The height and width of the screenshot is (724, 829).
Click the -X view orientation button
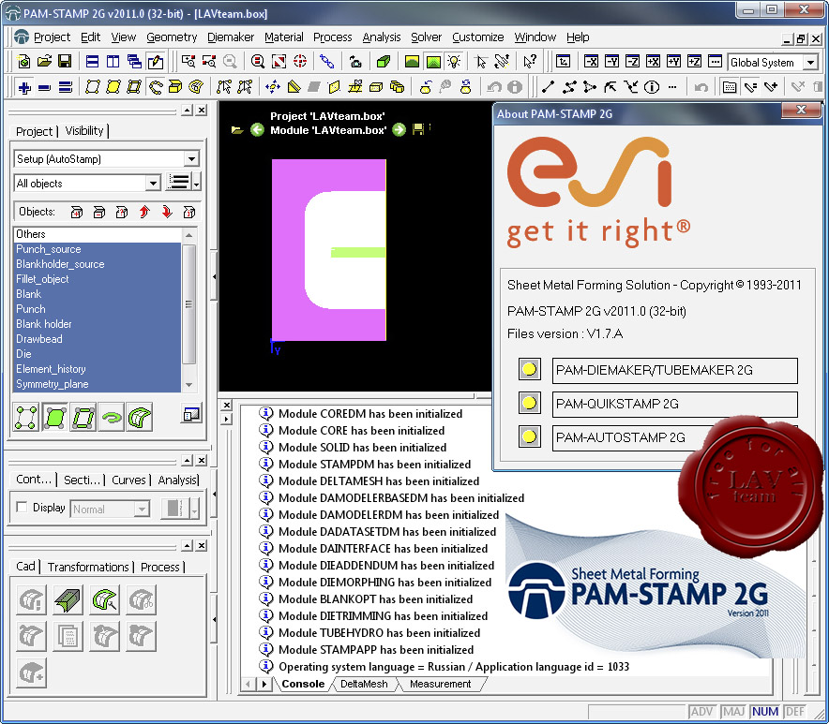coord(591,62)
